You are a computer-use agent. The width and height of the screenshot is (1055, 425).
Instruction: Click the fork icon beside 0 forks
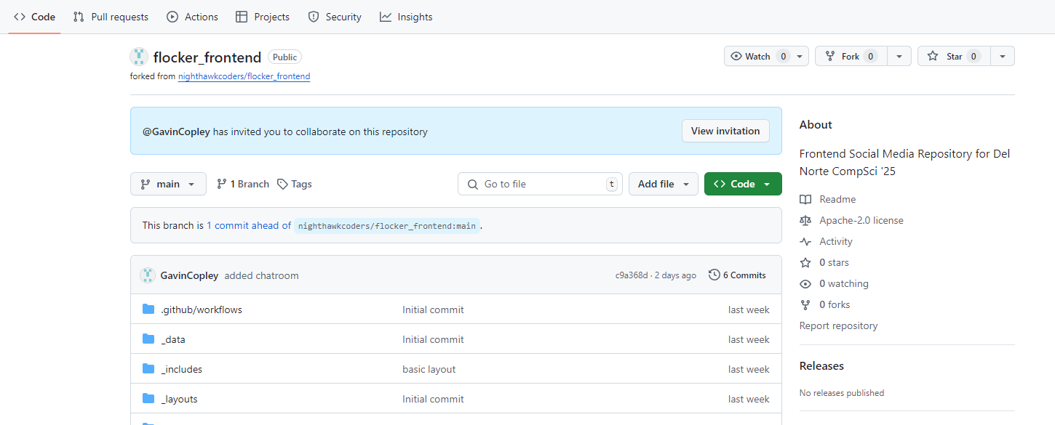click(805, 304)
